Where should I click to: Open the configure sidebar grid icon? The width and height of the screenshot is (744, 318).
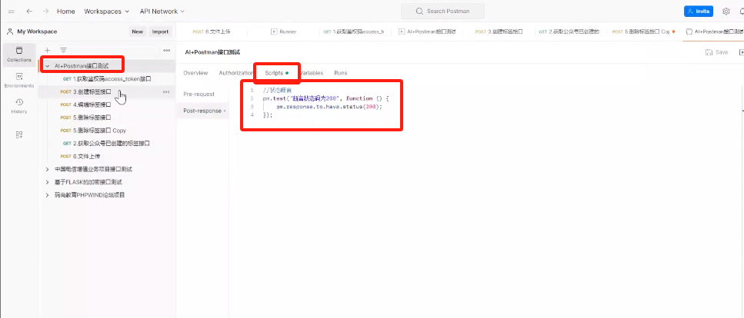point(19,134)
